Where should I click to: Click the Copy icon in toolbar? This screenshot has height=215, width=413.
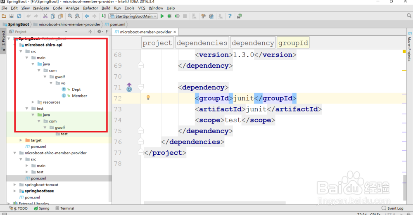53,16
